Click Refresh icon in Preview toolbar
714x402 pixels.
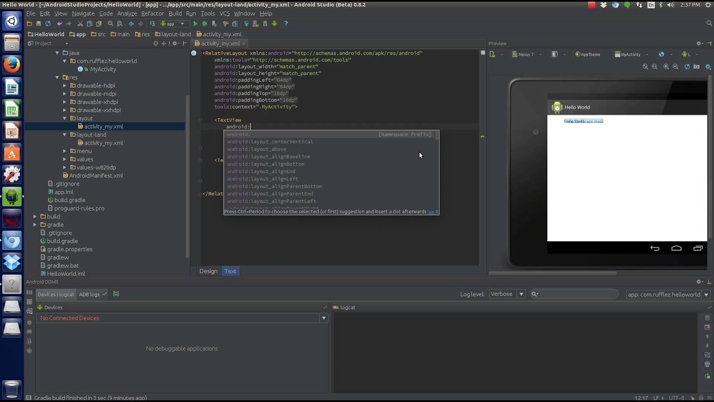tap(687, 66)
